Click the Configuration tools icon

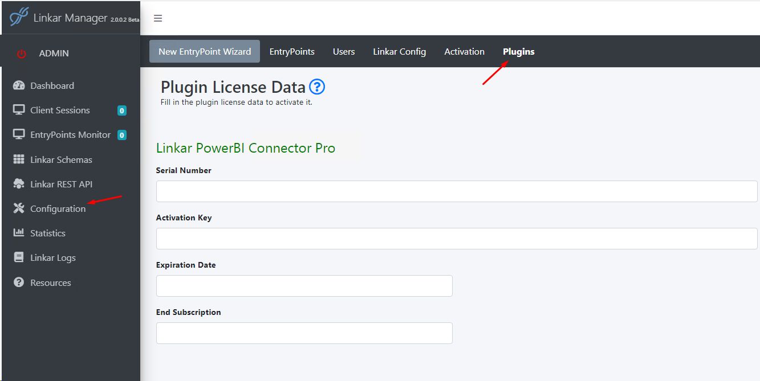[x=19, y=208]
